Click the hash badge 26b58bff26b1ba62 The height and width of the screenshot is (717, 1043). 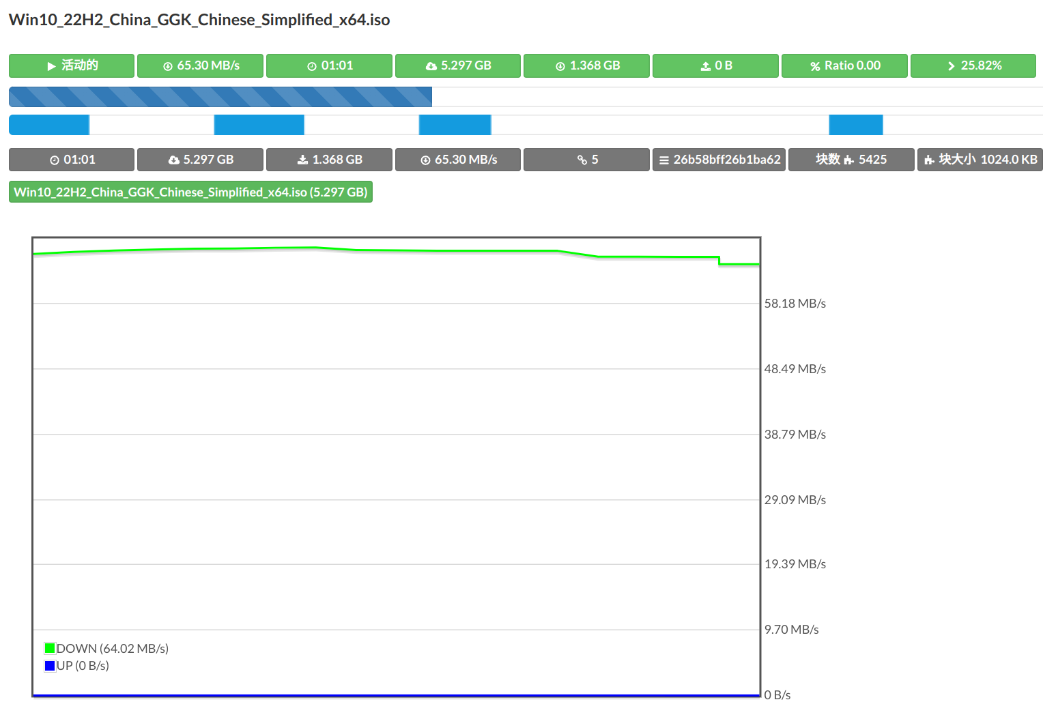pyautogui.click(x=719, y=160)
